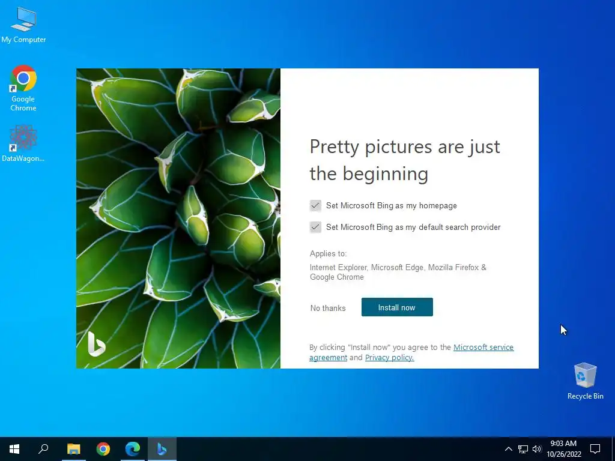
Task: Open the network status tray icon
Action: (x=523, y=449)
